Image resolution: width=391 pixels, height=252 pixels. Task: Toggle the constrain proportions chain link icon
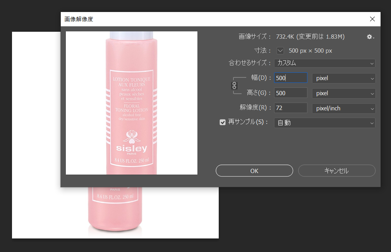tap(234, 86)
